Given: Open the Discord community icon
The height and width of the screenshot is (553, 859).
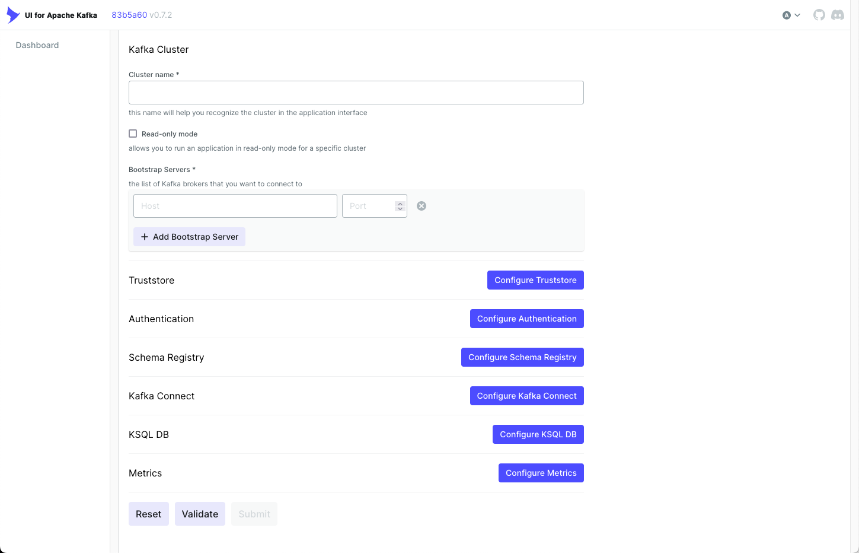Looking at the screenshot, I should click(x=838, y=15).
